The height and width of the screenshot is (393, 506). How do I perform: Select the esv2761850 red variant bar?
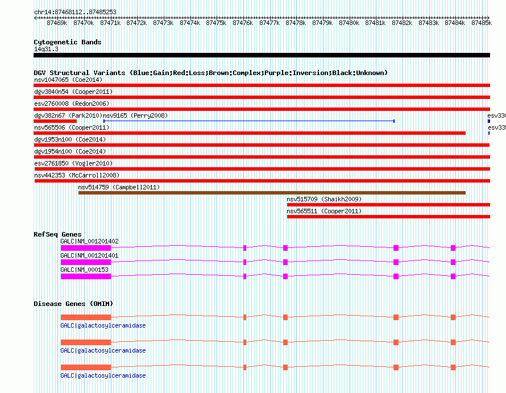[x=262, y=169]
